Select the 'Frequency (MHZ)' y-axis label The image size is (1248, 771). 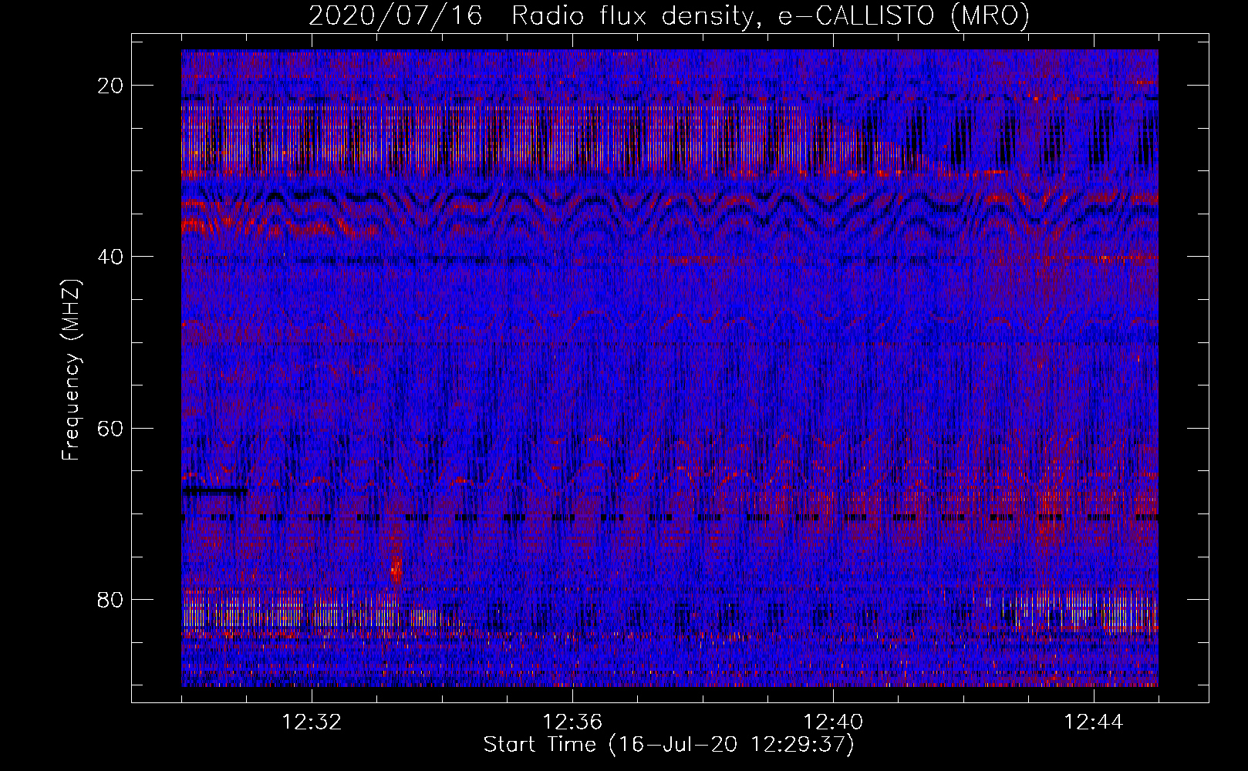point(71,369)
